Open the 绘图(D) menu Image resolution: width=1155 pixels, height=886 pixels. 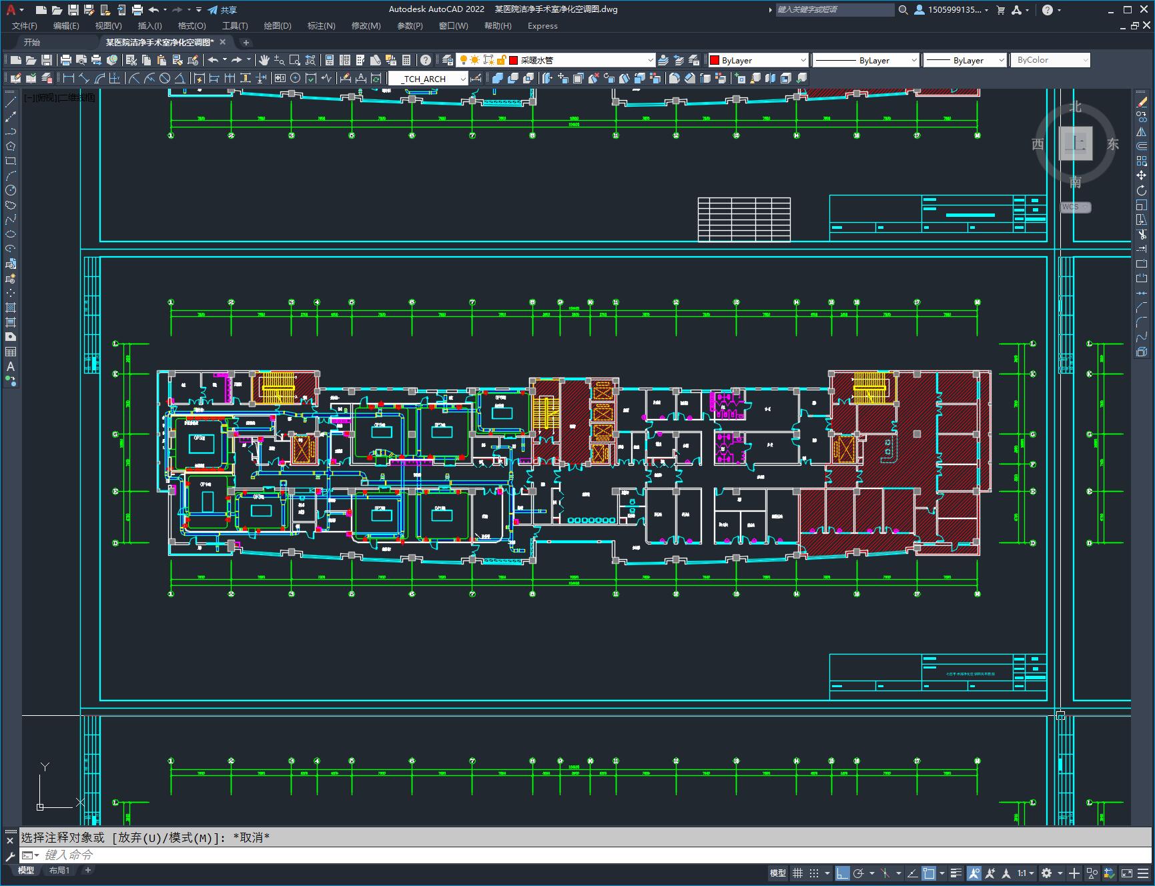pyautogui.click(x=278, y=26)
